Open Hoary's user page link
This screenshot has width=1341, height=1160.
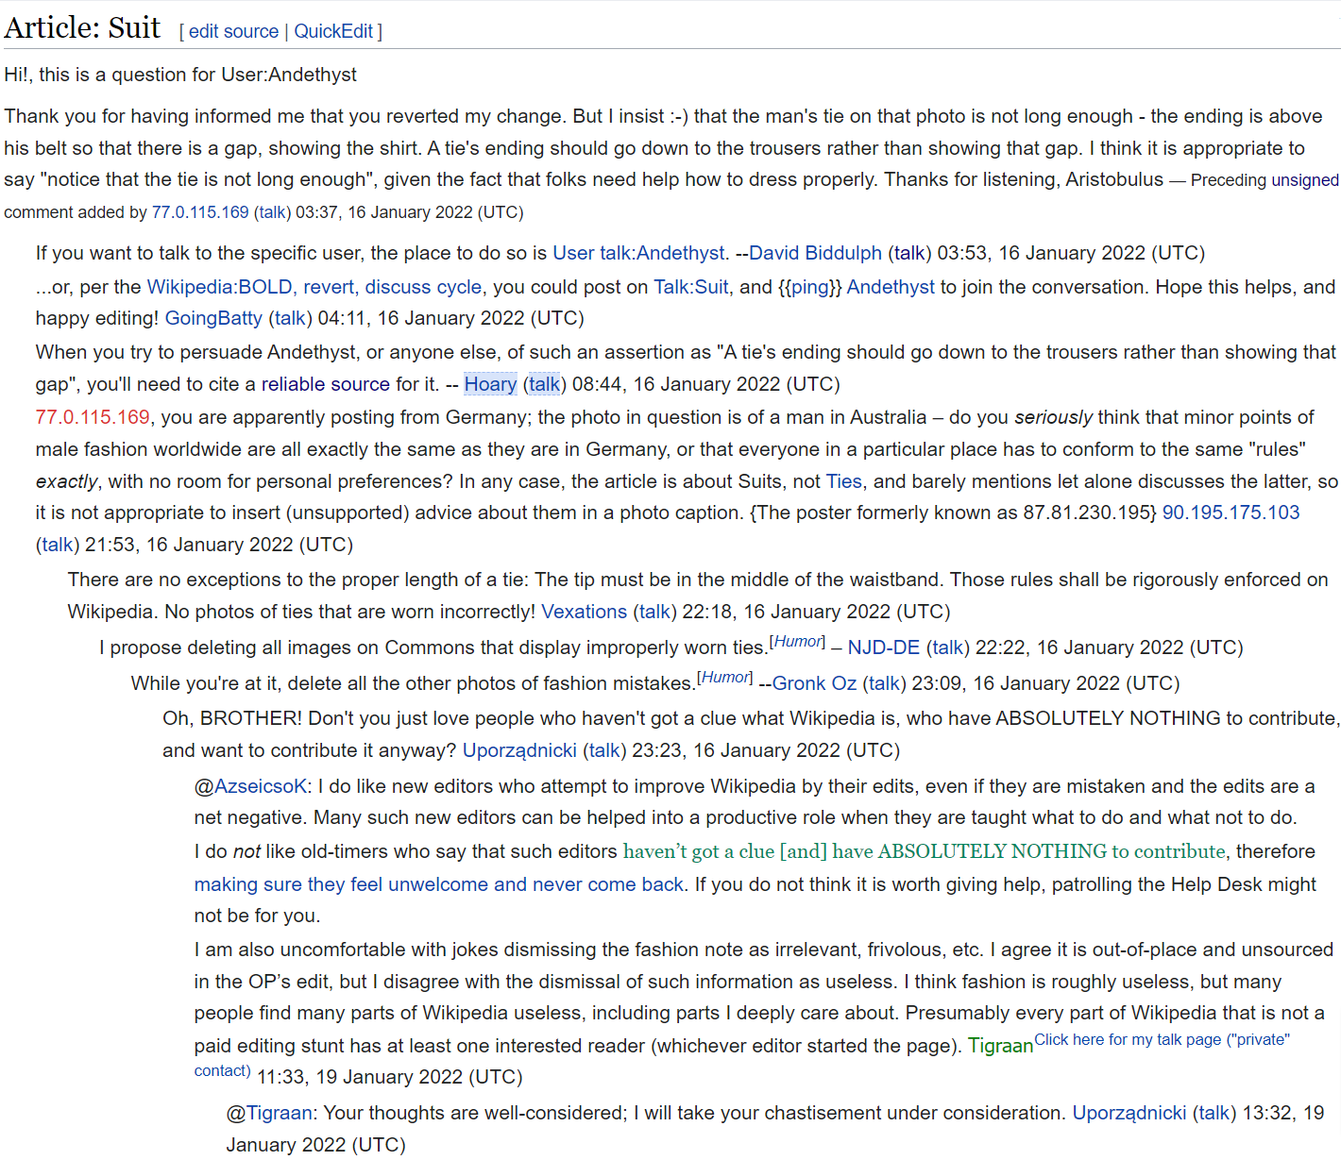(x=490, y=384)
